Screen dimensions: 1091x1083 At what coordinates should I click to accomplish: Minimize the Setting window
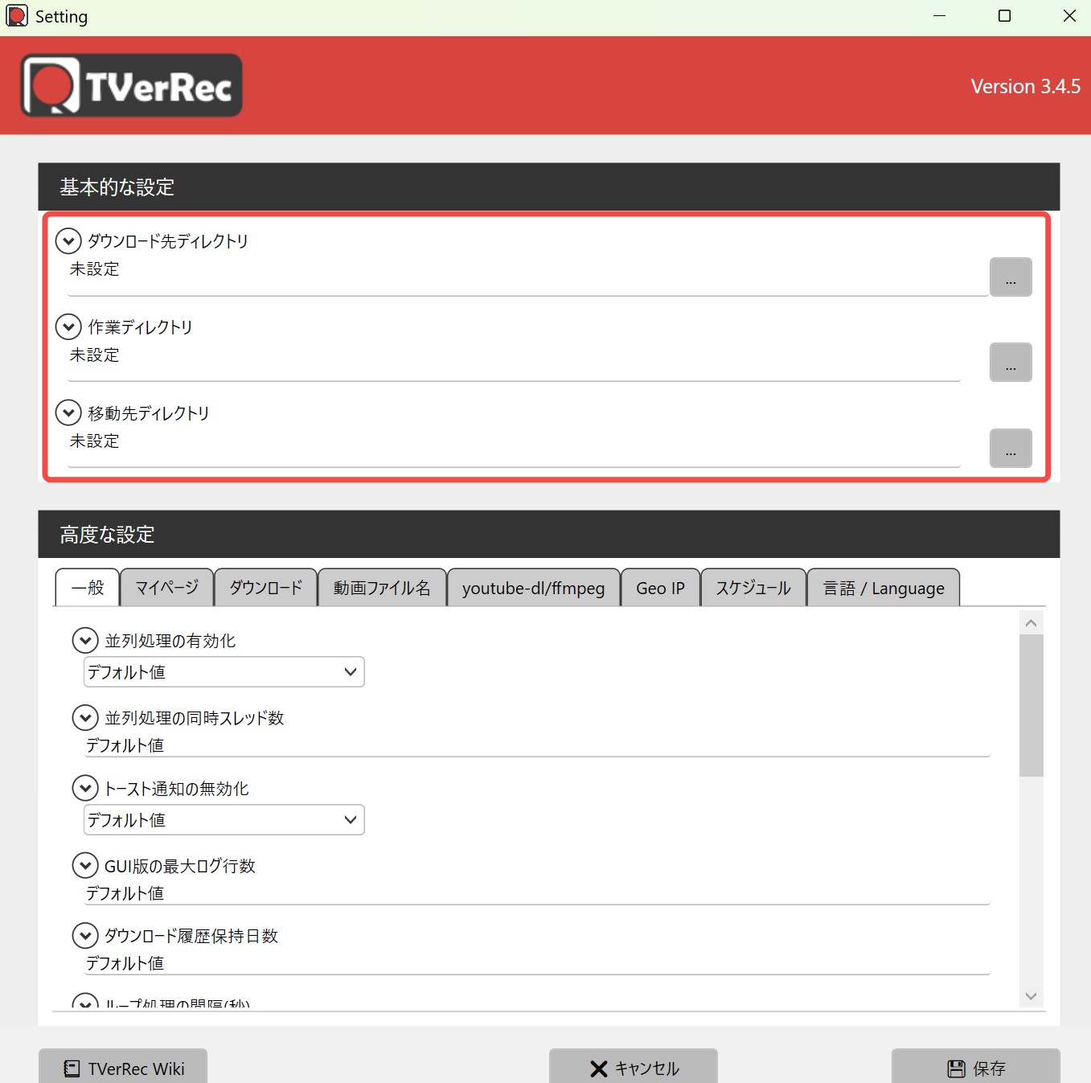click(939, 16)
